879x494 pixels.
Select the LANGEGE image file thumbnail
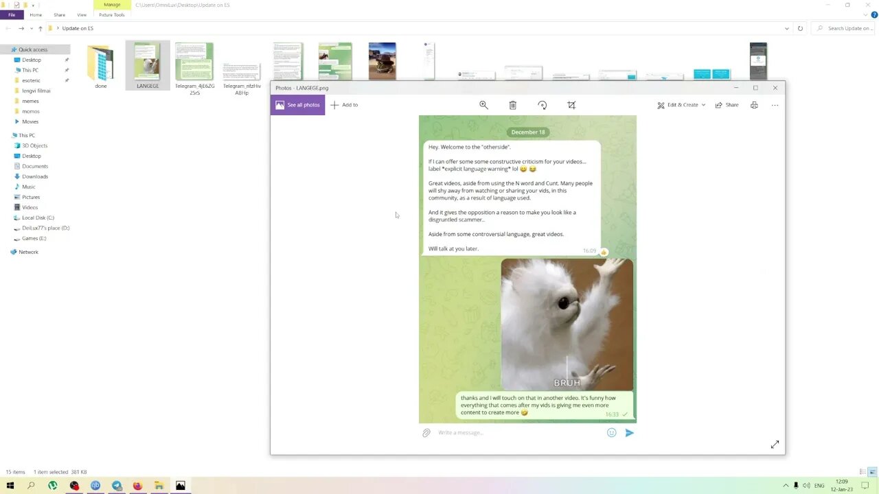point(148,66)
